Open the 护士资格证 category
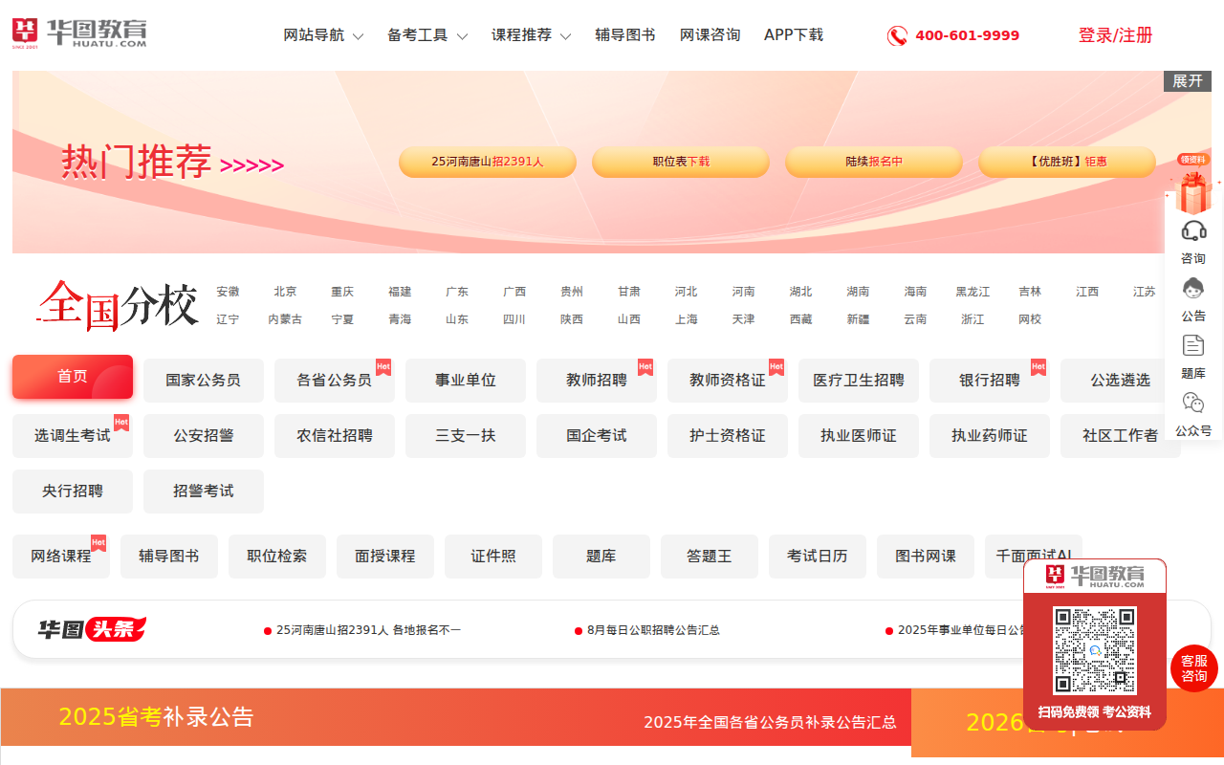 (728, 436)
